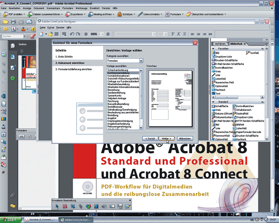Open the Windows Start button

click(x=10, y=219)
